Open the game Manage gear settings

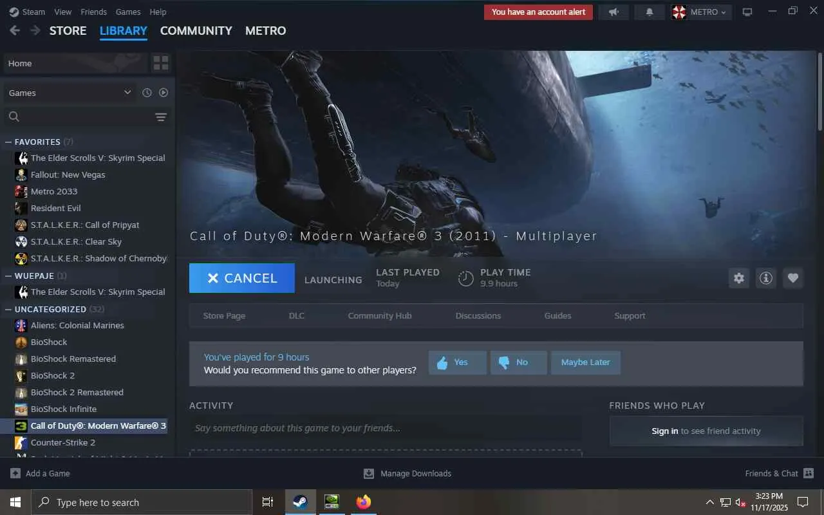[739, 278]
